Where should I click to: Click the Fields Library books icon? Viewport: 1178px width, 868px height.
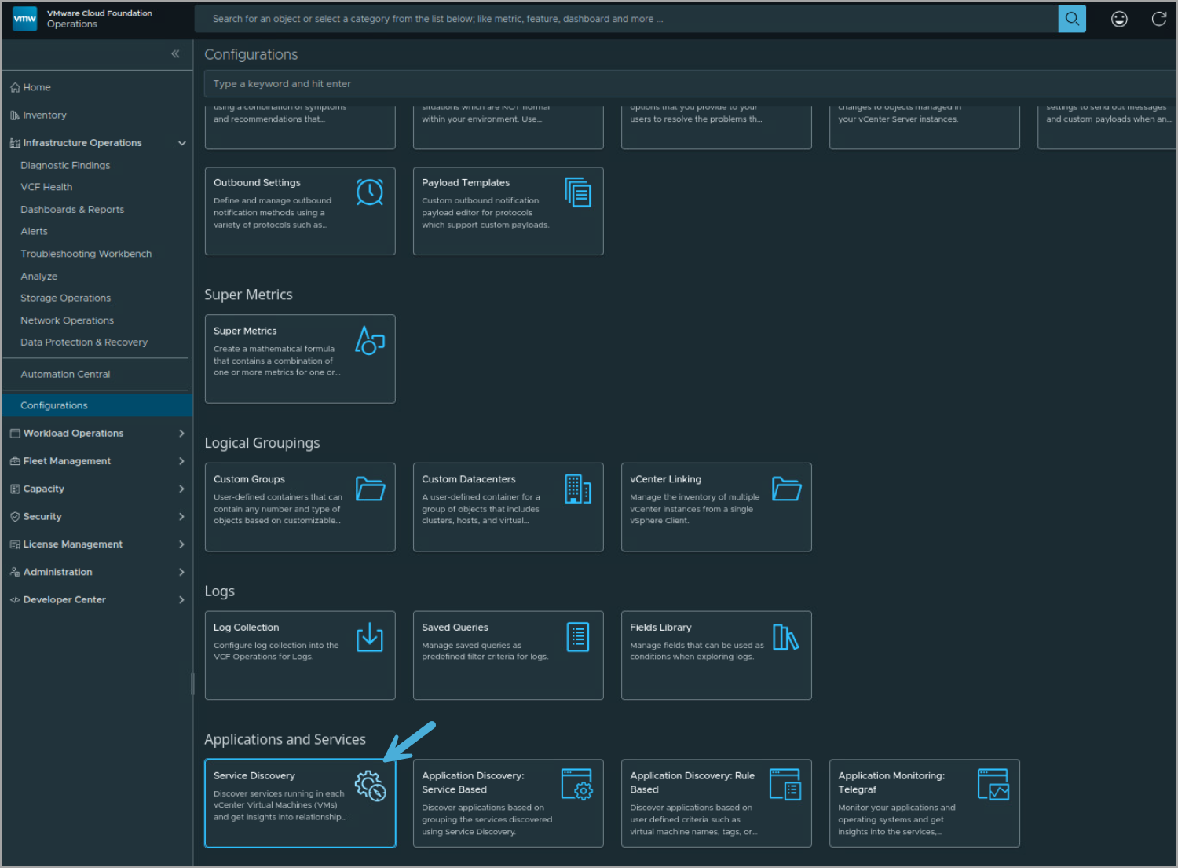pos(786,637)
